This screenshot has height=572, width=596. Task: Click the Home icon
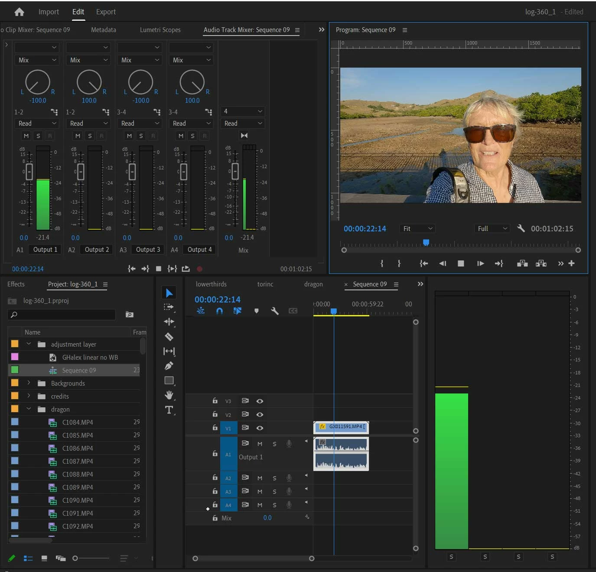tap(19, 12)
